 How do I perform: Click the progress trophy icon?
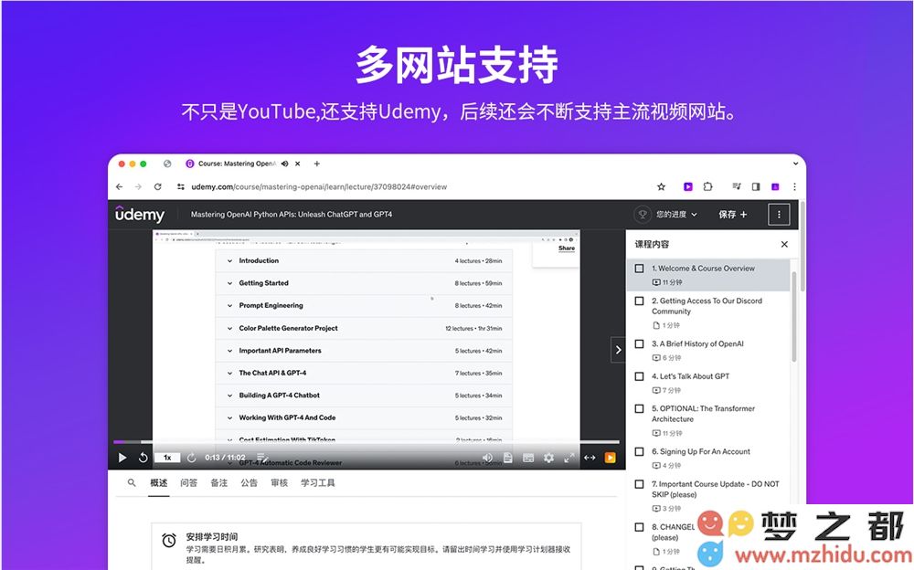pyautogui.click(x=643, y=215)
